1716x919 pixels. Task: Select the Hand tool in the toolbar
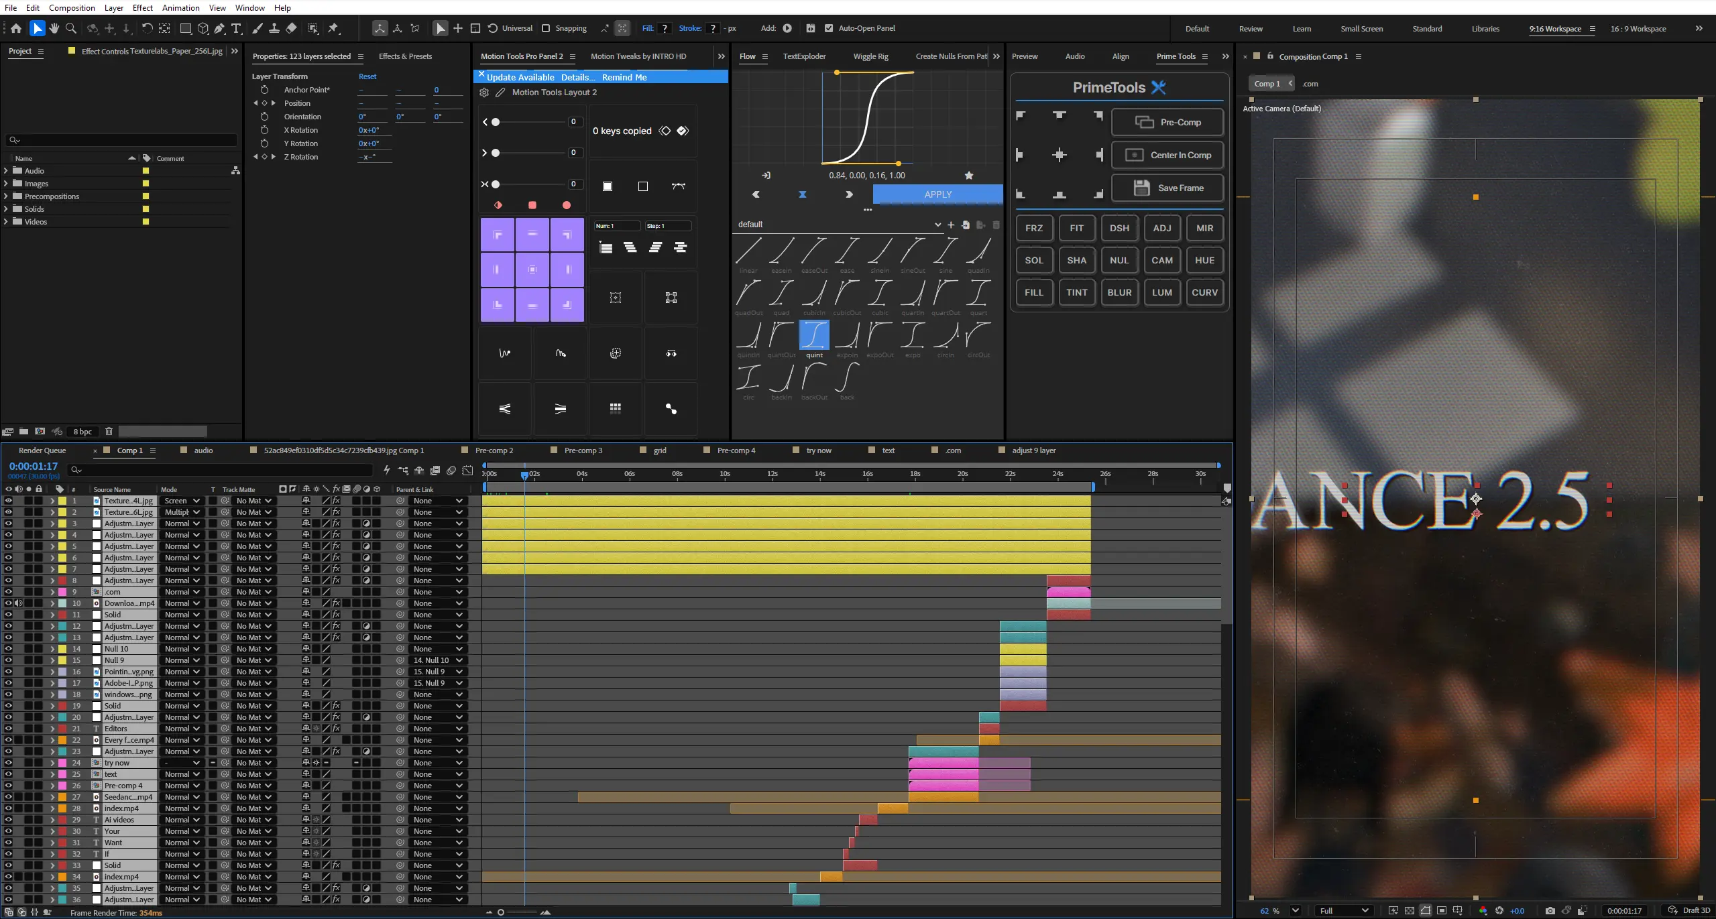pos(54,28)
